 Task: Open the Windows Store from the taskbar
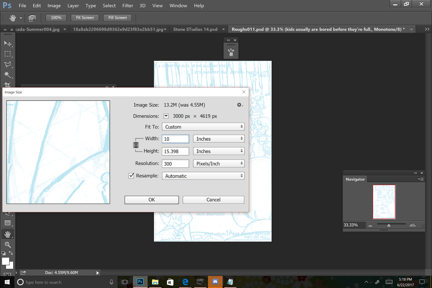(x=170, y=282)
